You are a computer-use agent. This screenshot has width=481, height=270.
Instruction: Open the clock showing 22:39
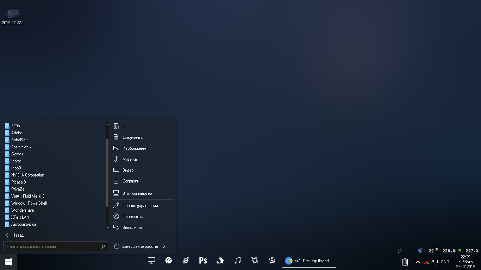(466, 262)
